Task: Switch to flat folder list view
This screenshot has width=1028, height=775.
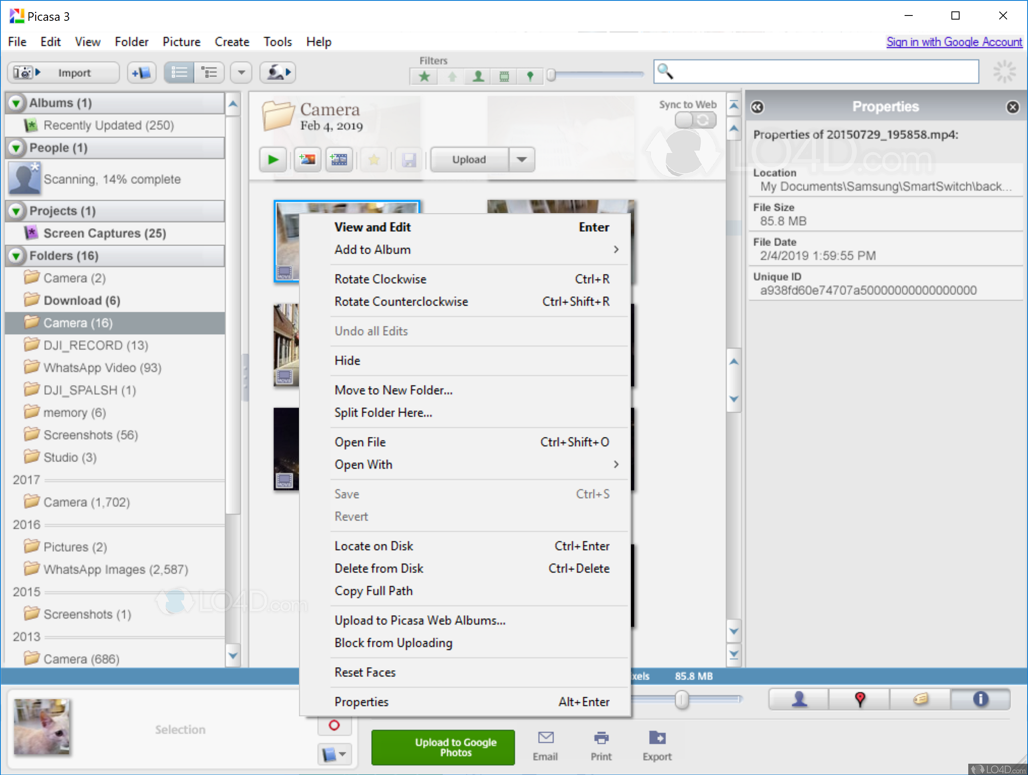Action: click(179, 73)
